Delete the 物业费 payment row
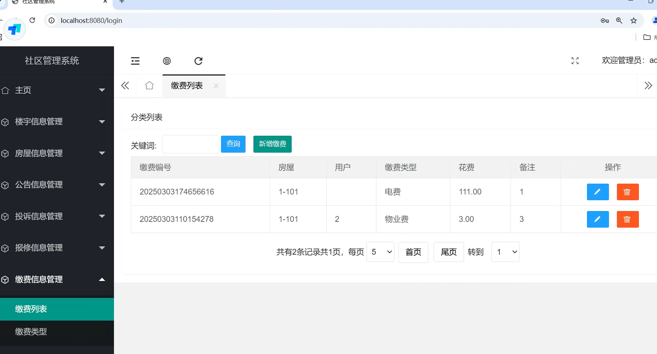 click(627, 219)
